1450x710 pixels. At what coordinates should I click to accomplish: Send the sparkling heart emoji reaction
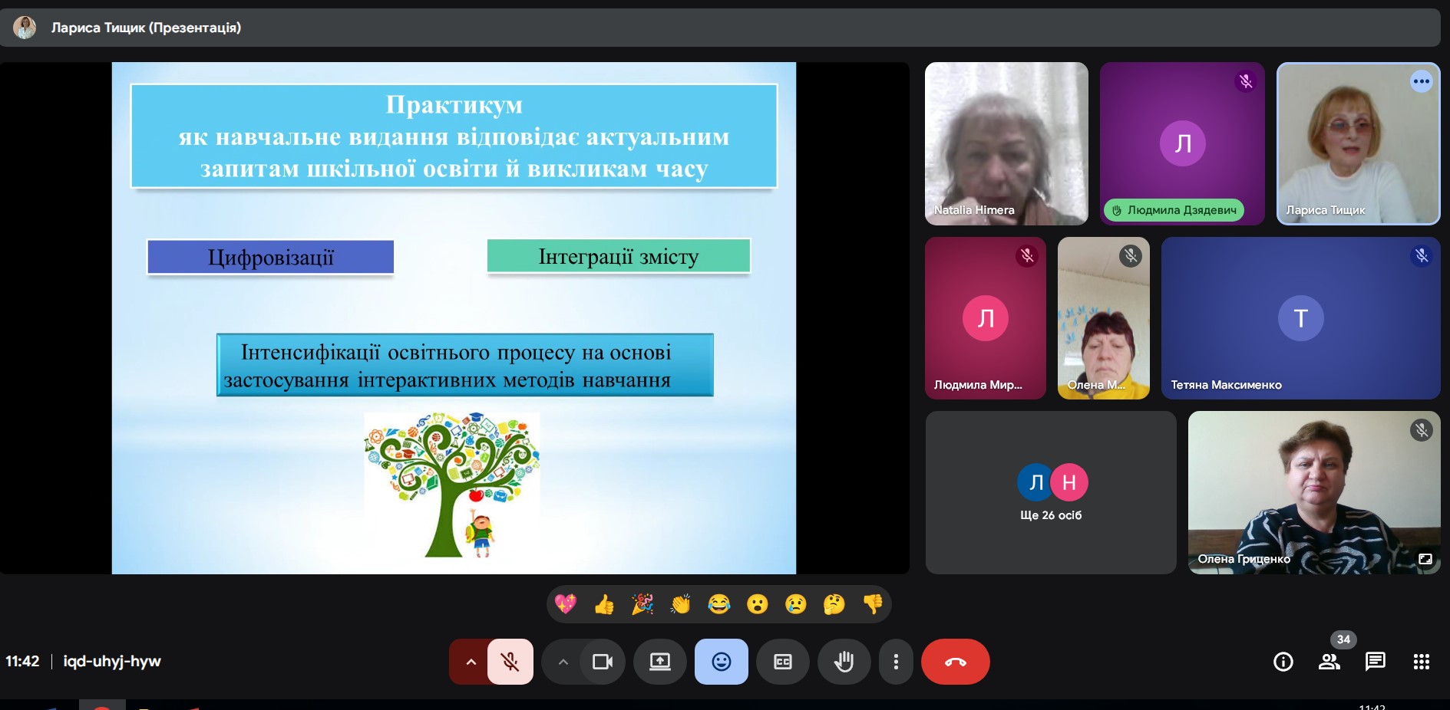coord(566,605)
